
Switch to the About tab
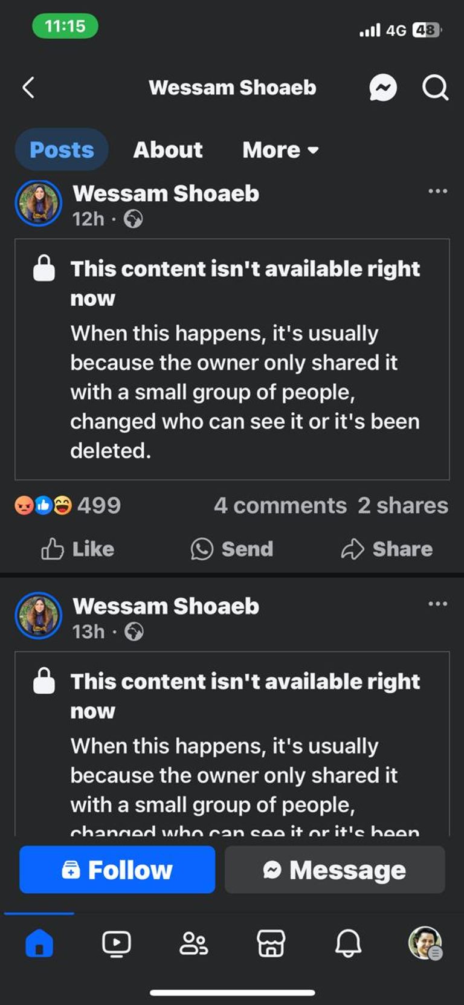coord(168,150)
